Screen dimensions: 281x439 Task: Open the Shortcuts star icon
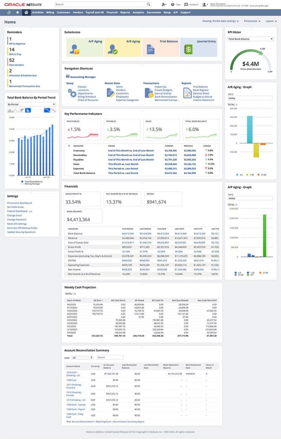[x=18, y=12]
